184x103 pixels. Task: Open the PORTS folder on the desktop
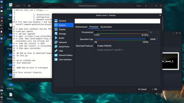point(11,85)
